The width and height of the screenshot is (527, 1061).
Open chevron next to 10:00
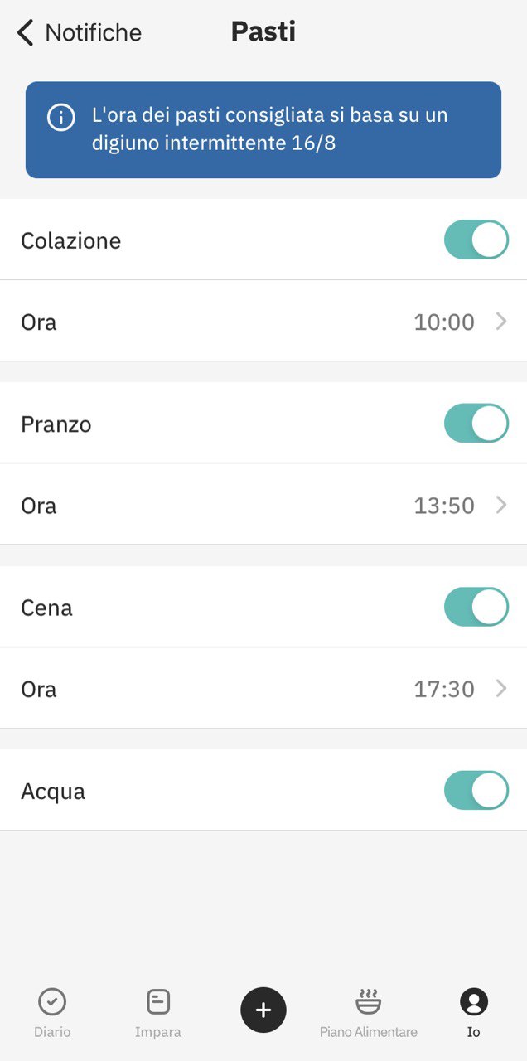point(501,322)
